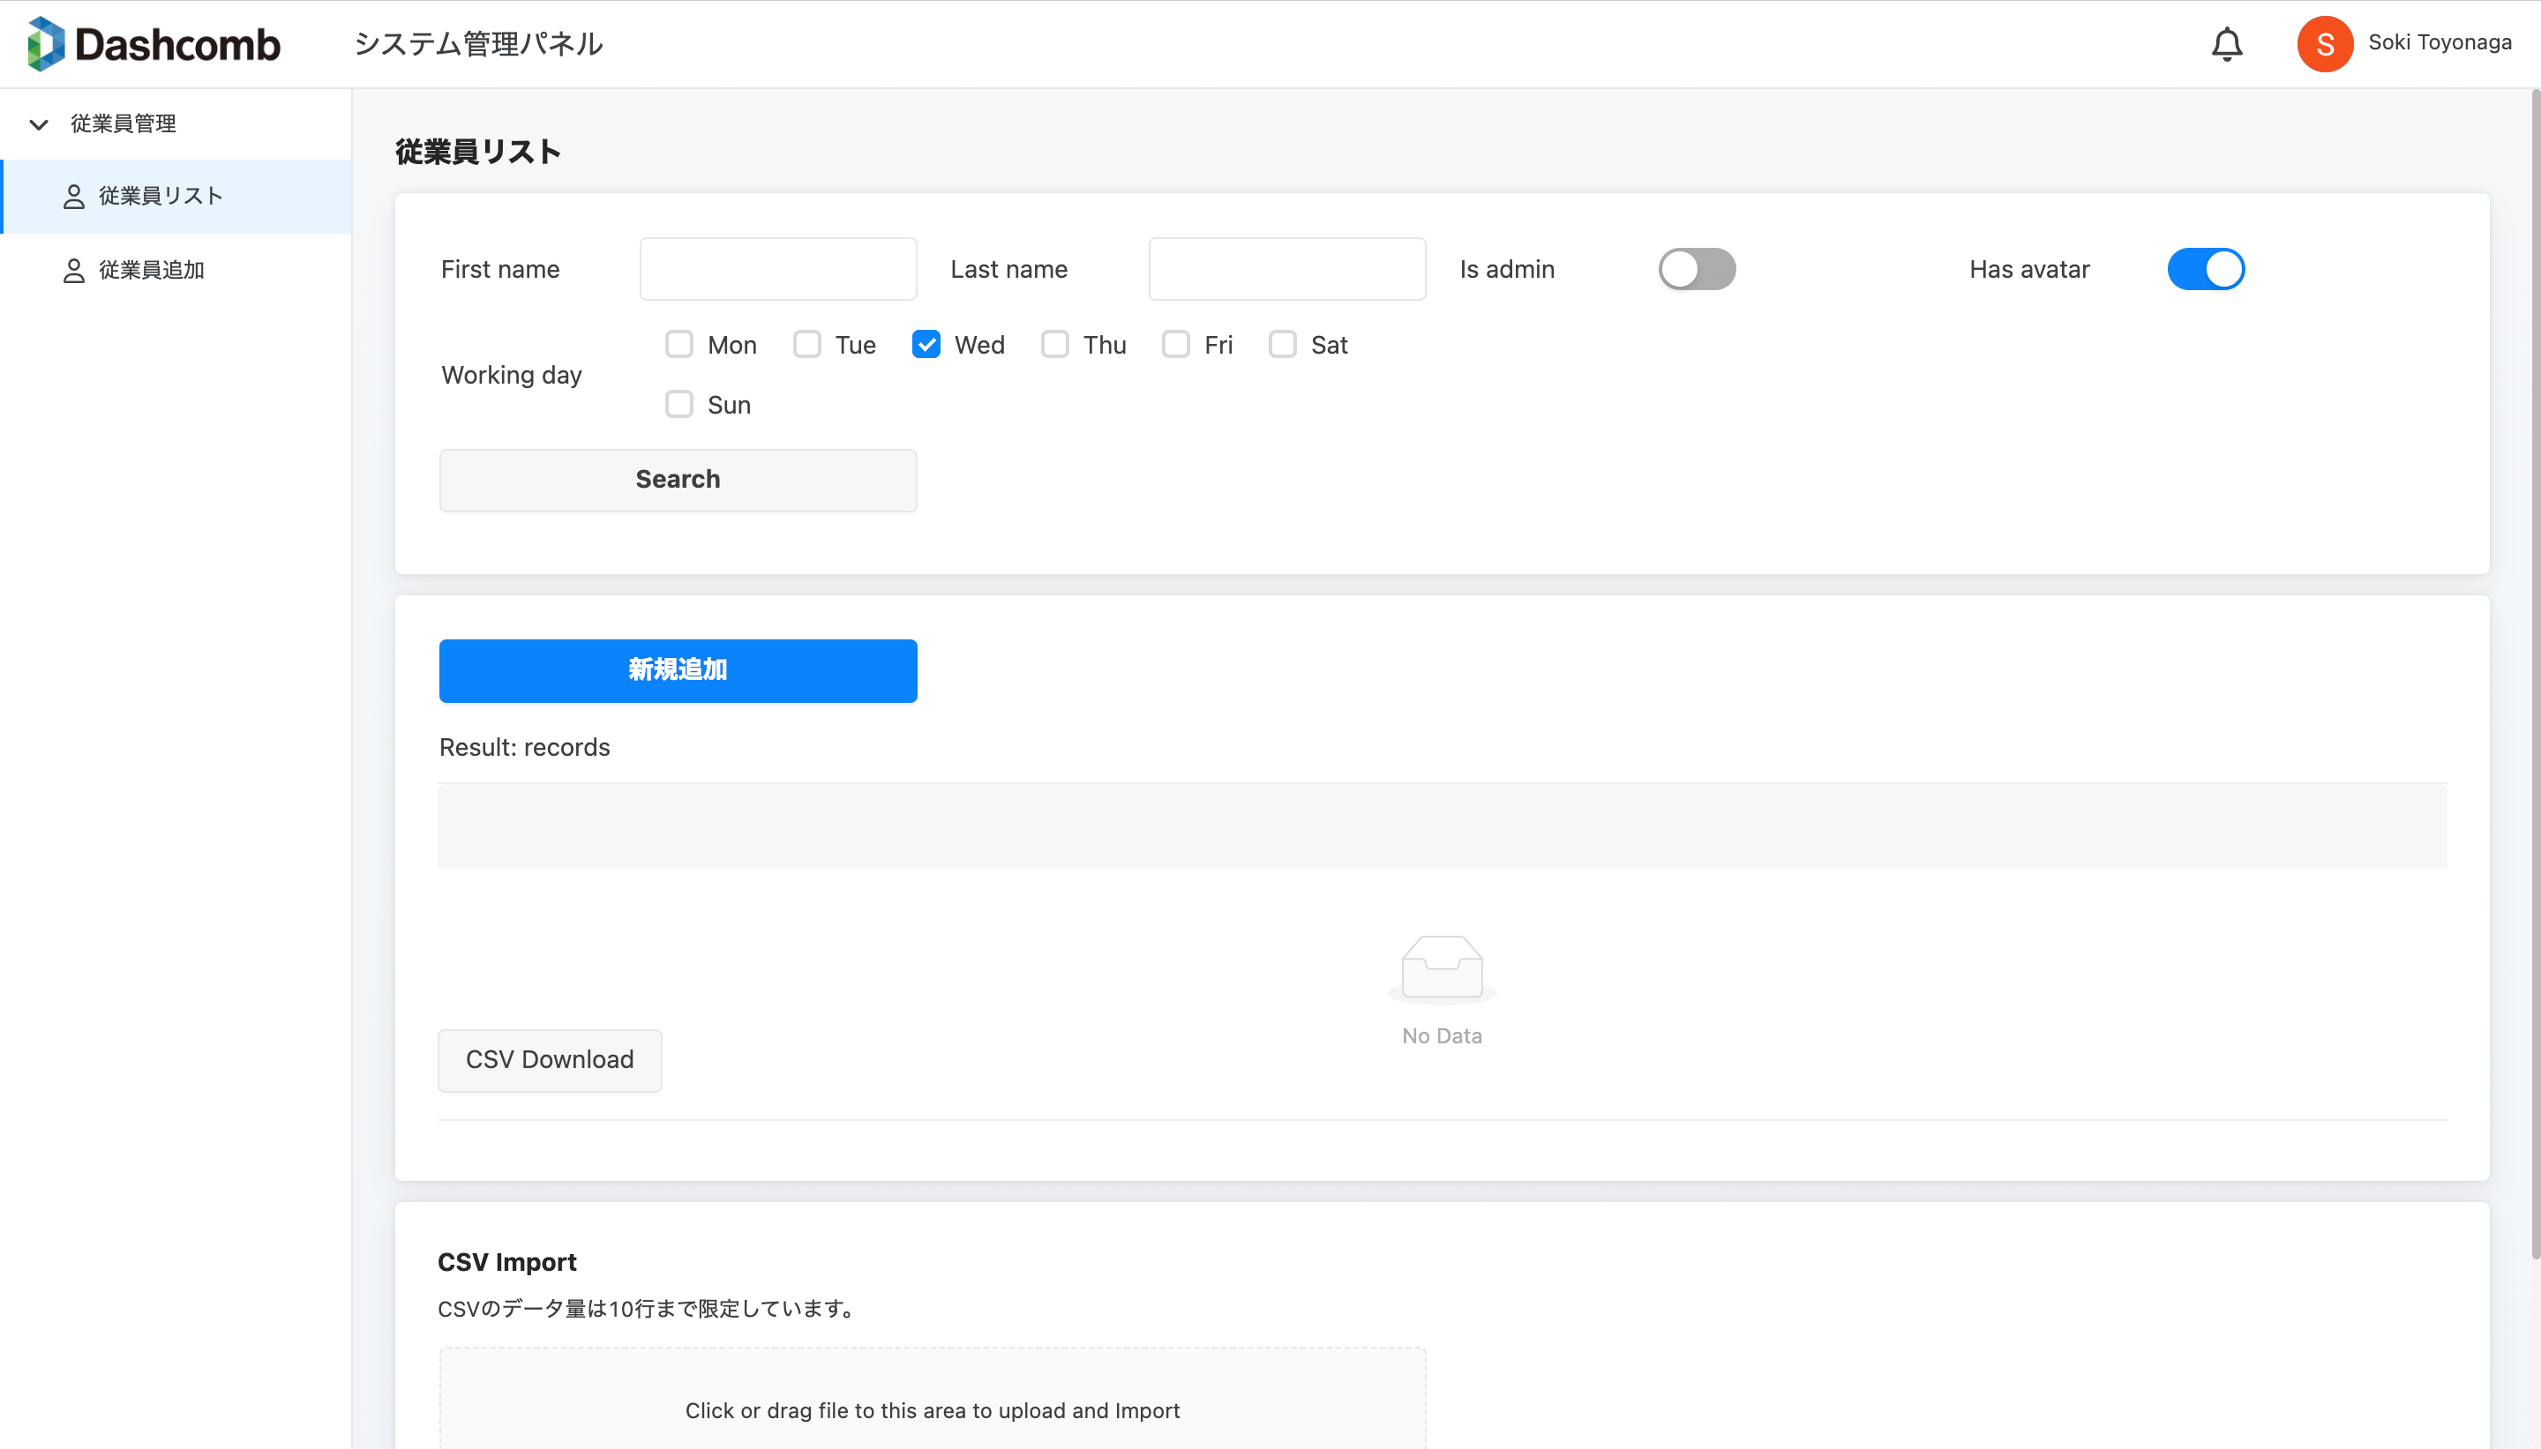Click the notification bell icon
This screenshot has width=2541, height=1449.
pyautogui.click(x=2227, y=44)
